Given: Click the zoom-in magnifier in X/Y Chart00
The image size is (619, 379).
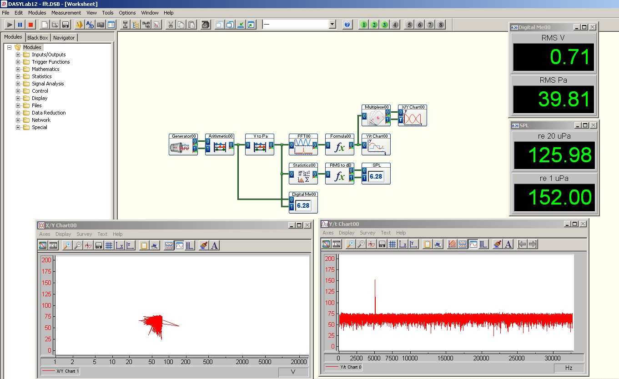Looking at the screenshot, I should (x=67, y=245).
